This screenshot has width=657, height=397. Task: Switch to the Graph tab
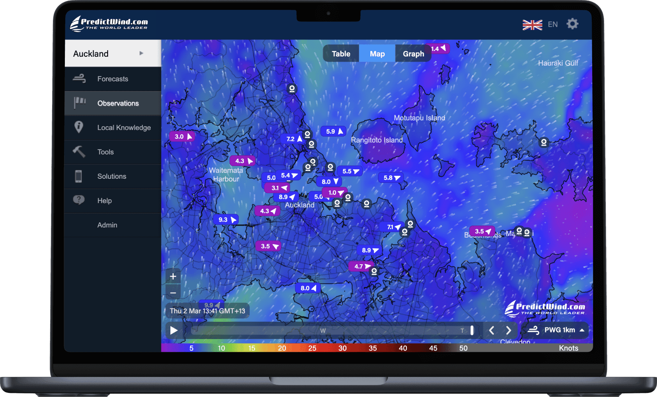pyautogui.click(x=413, y=53)
